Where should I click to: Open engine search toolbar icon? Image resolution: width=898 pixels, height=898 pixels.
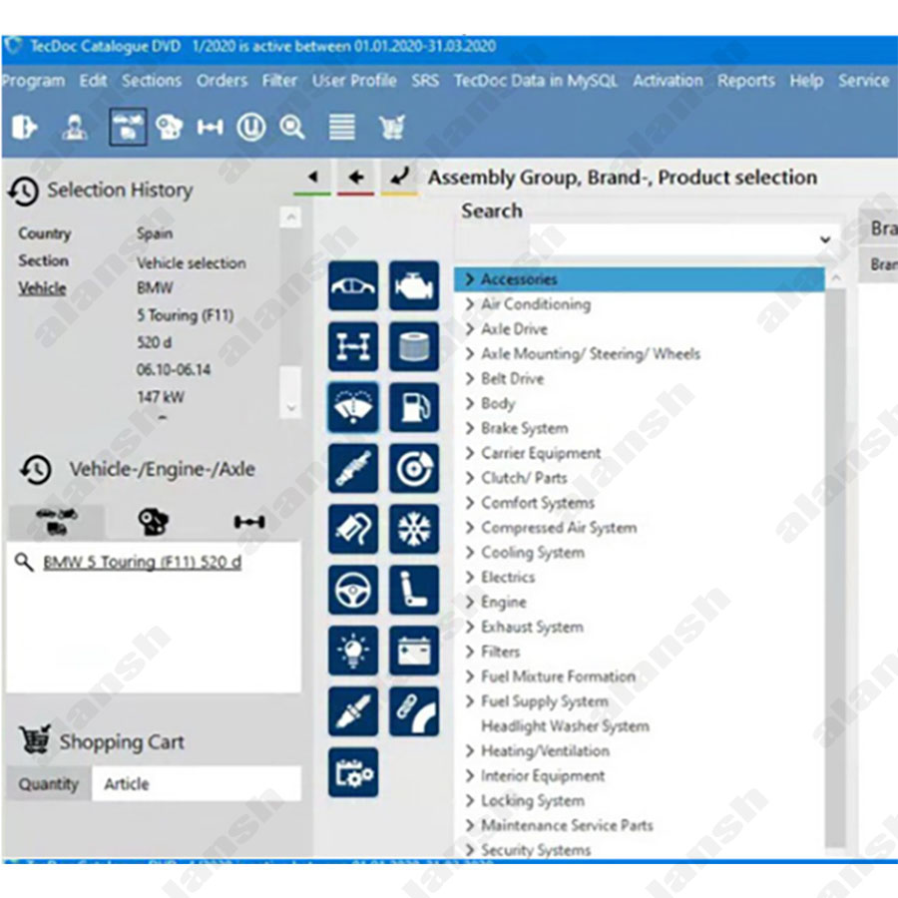(x=169, y=127)
